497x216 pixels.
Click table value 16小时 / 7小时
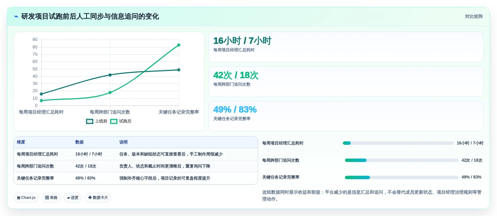(x=89, y=154)
